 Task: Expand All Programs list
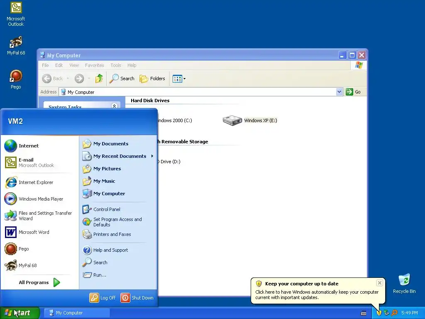click(x=39, y=282)
